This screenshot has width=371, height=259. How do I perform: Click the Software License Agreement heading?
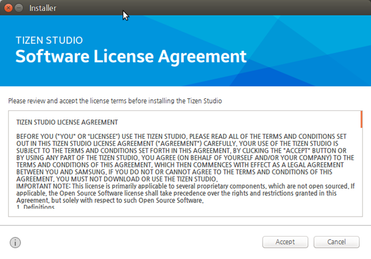click(x=131, y=57)
